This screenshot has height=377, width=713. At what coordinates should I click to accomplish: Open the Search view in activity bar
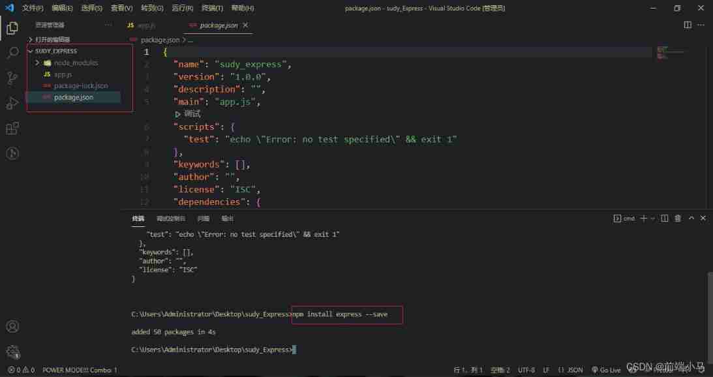pos(12,53)
